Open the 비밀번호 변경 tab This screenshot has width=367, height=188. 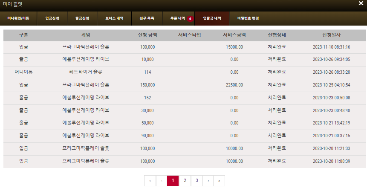click(x=248, y=18)
